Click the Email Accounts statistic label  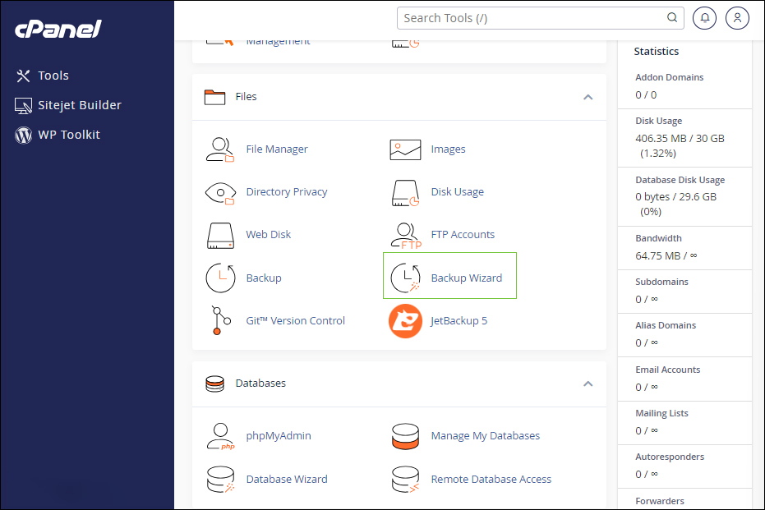click(667, 370)
